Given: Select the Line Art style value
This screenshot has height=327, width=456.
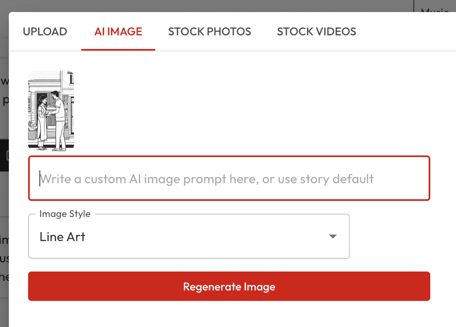Looking at the screenshot, I should coord(62,236).
